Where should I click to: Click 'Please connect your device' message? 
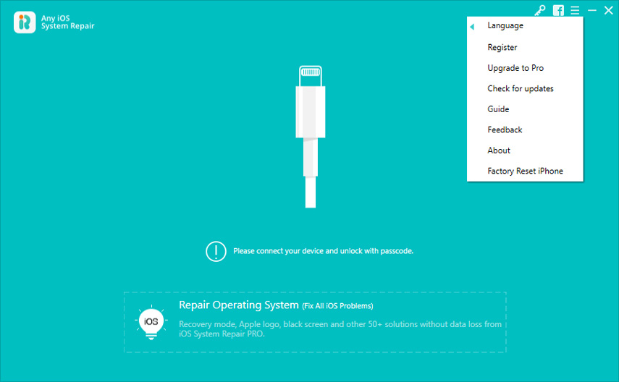[323, 251]
